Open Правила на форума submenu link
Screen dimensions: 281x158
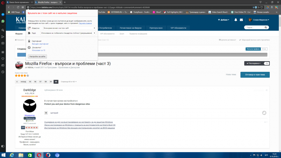pyautogui.click(x=138, y=34)
